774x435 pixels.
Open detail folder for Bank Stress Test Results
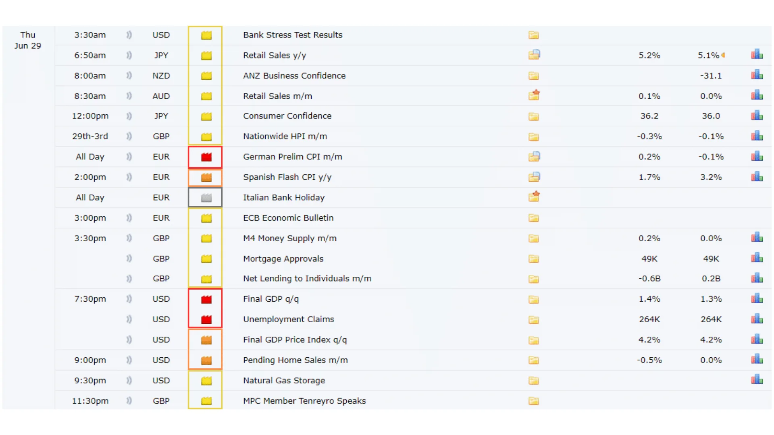(533, 35)
